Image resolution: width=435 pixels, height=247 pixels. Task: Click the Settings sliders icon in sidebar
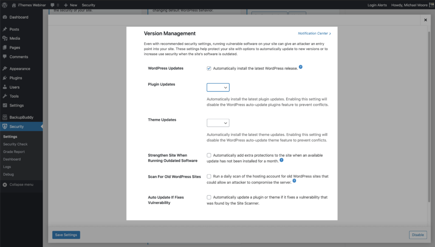[x=5, y=105]
